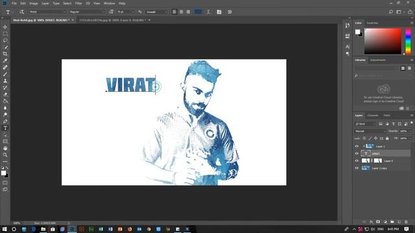Set center align text

coord(182,12)
